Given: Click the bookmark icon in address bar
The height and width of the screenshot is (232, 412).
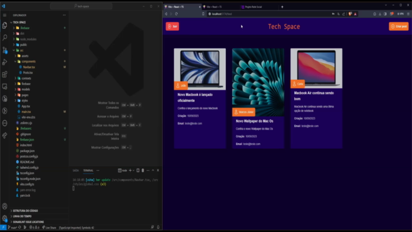Looking at the screenshot, I should pyautogui.click(x=203, y=14).
